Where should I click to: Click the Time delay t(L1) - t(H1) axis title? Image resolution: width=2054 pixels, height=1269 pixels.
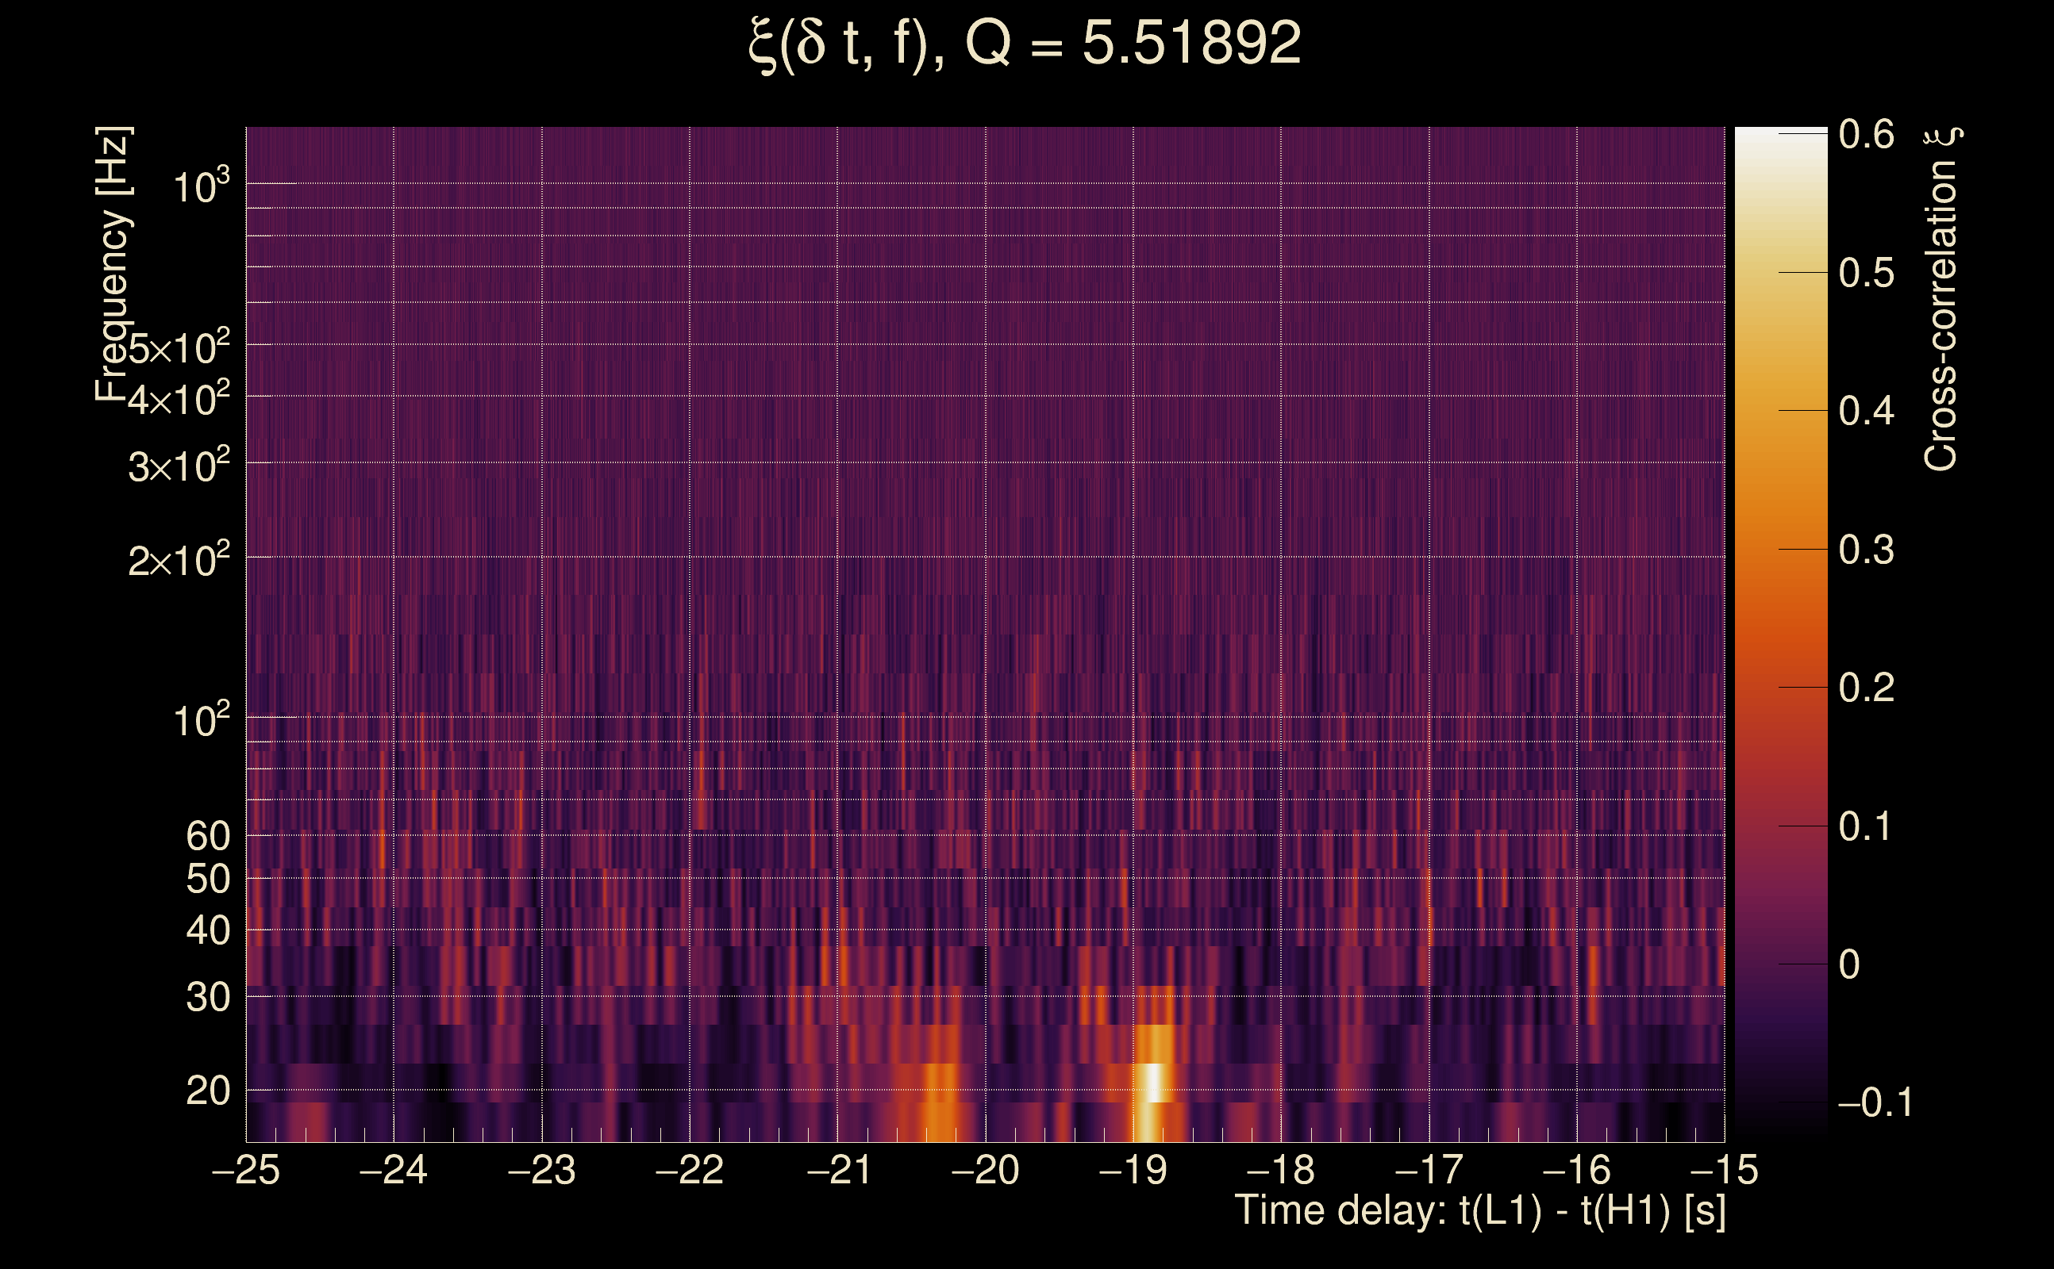1479,1211
